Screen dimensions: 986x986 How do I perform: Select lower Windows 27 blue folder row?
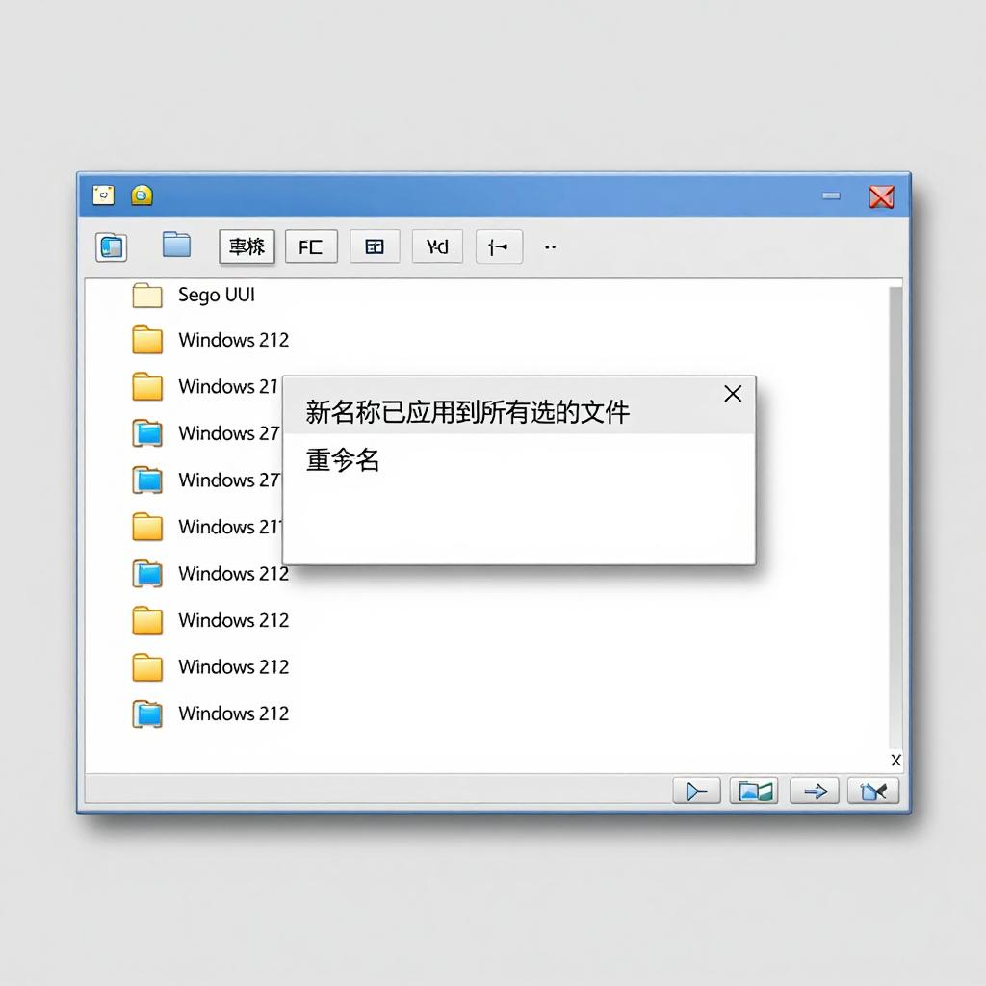206,480
